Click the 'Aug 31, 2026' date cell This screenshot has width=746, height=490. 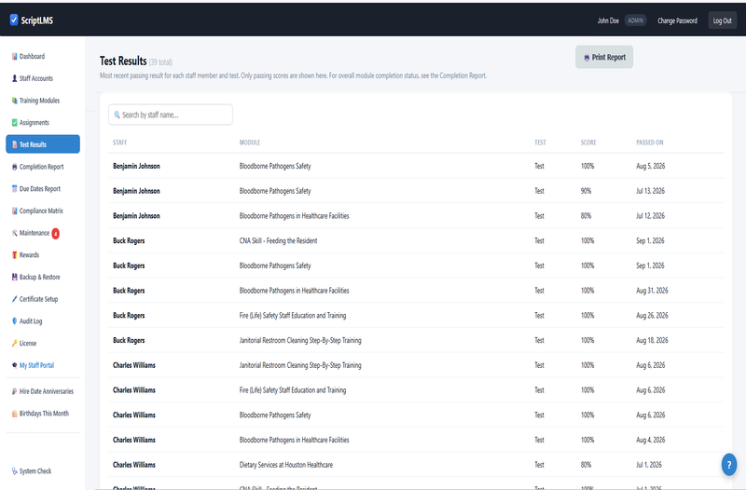pyautogui.click(x=652, y=291)
